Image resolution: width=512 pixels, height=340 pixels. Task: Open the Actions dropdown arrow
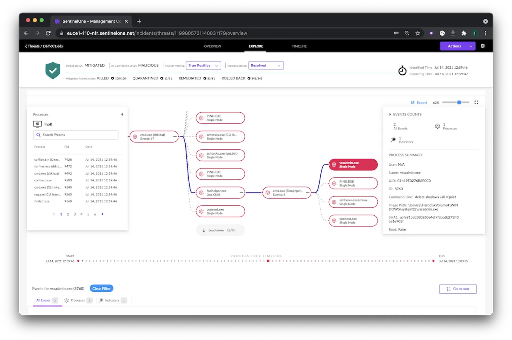(x=471, y=46)
